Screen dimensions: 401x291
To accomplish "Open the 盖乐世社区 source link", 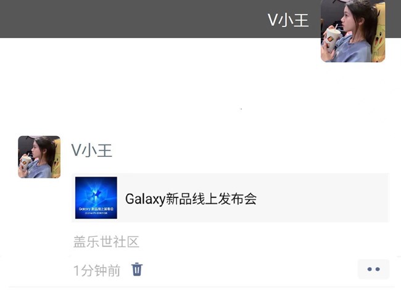I will pos(106,242).
